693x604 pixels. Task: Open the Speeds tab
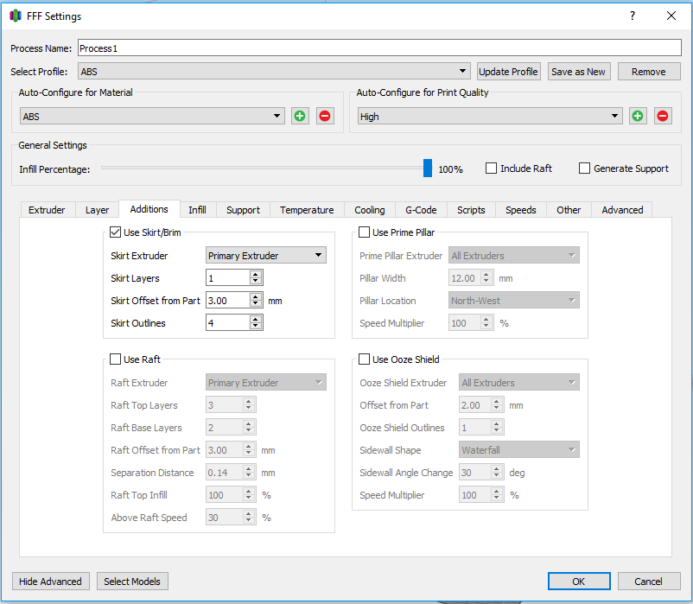coord(521,210)
